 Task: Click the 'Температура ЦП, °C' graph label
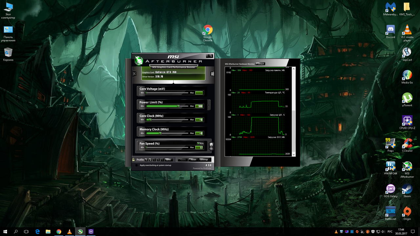click(x=275, y=93)
